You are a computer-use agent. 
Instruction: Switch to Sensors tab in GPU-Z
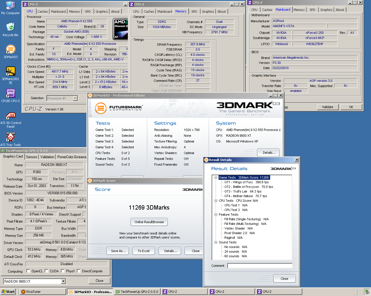pyautogui.click(x=32, y=157)
